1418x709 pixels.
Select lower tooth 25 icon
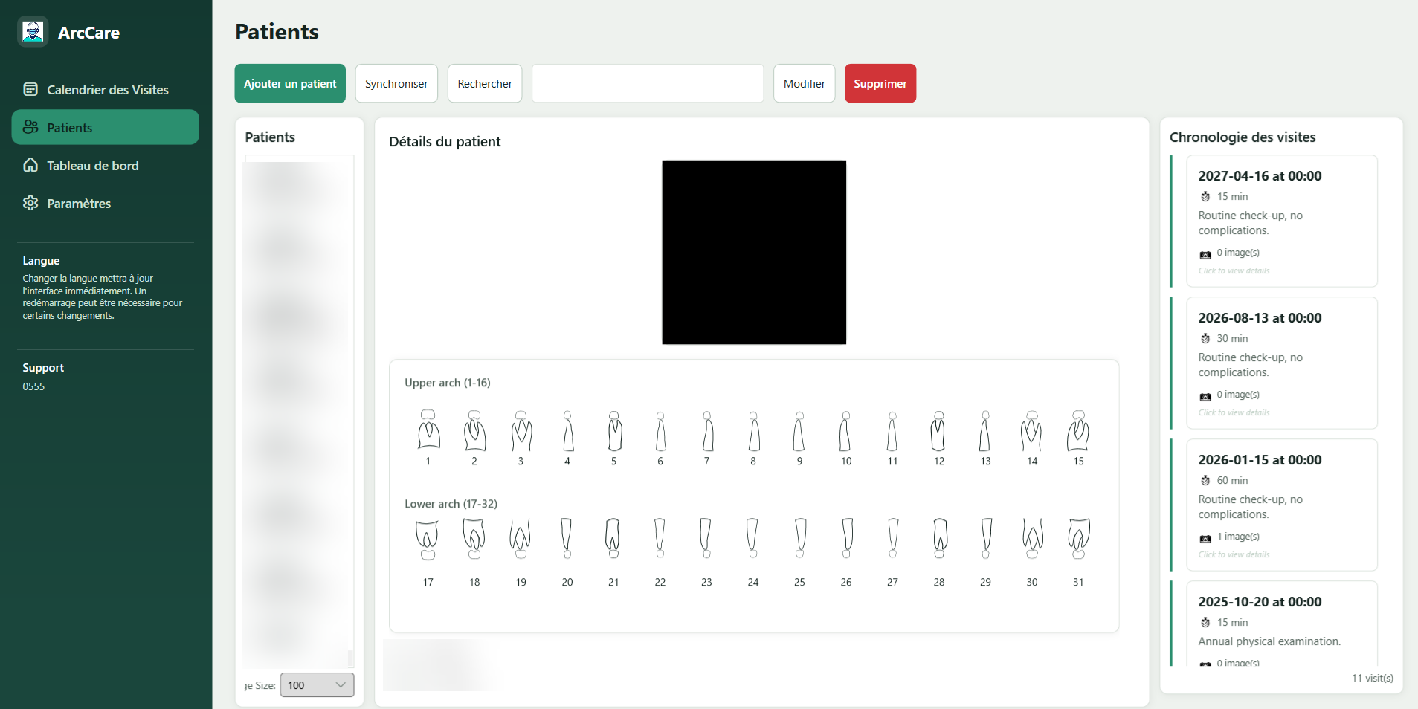(x=800, y=539)
